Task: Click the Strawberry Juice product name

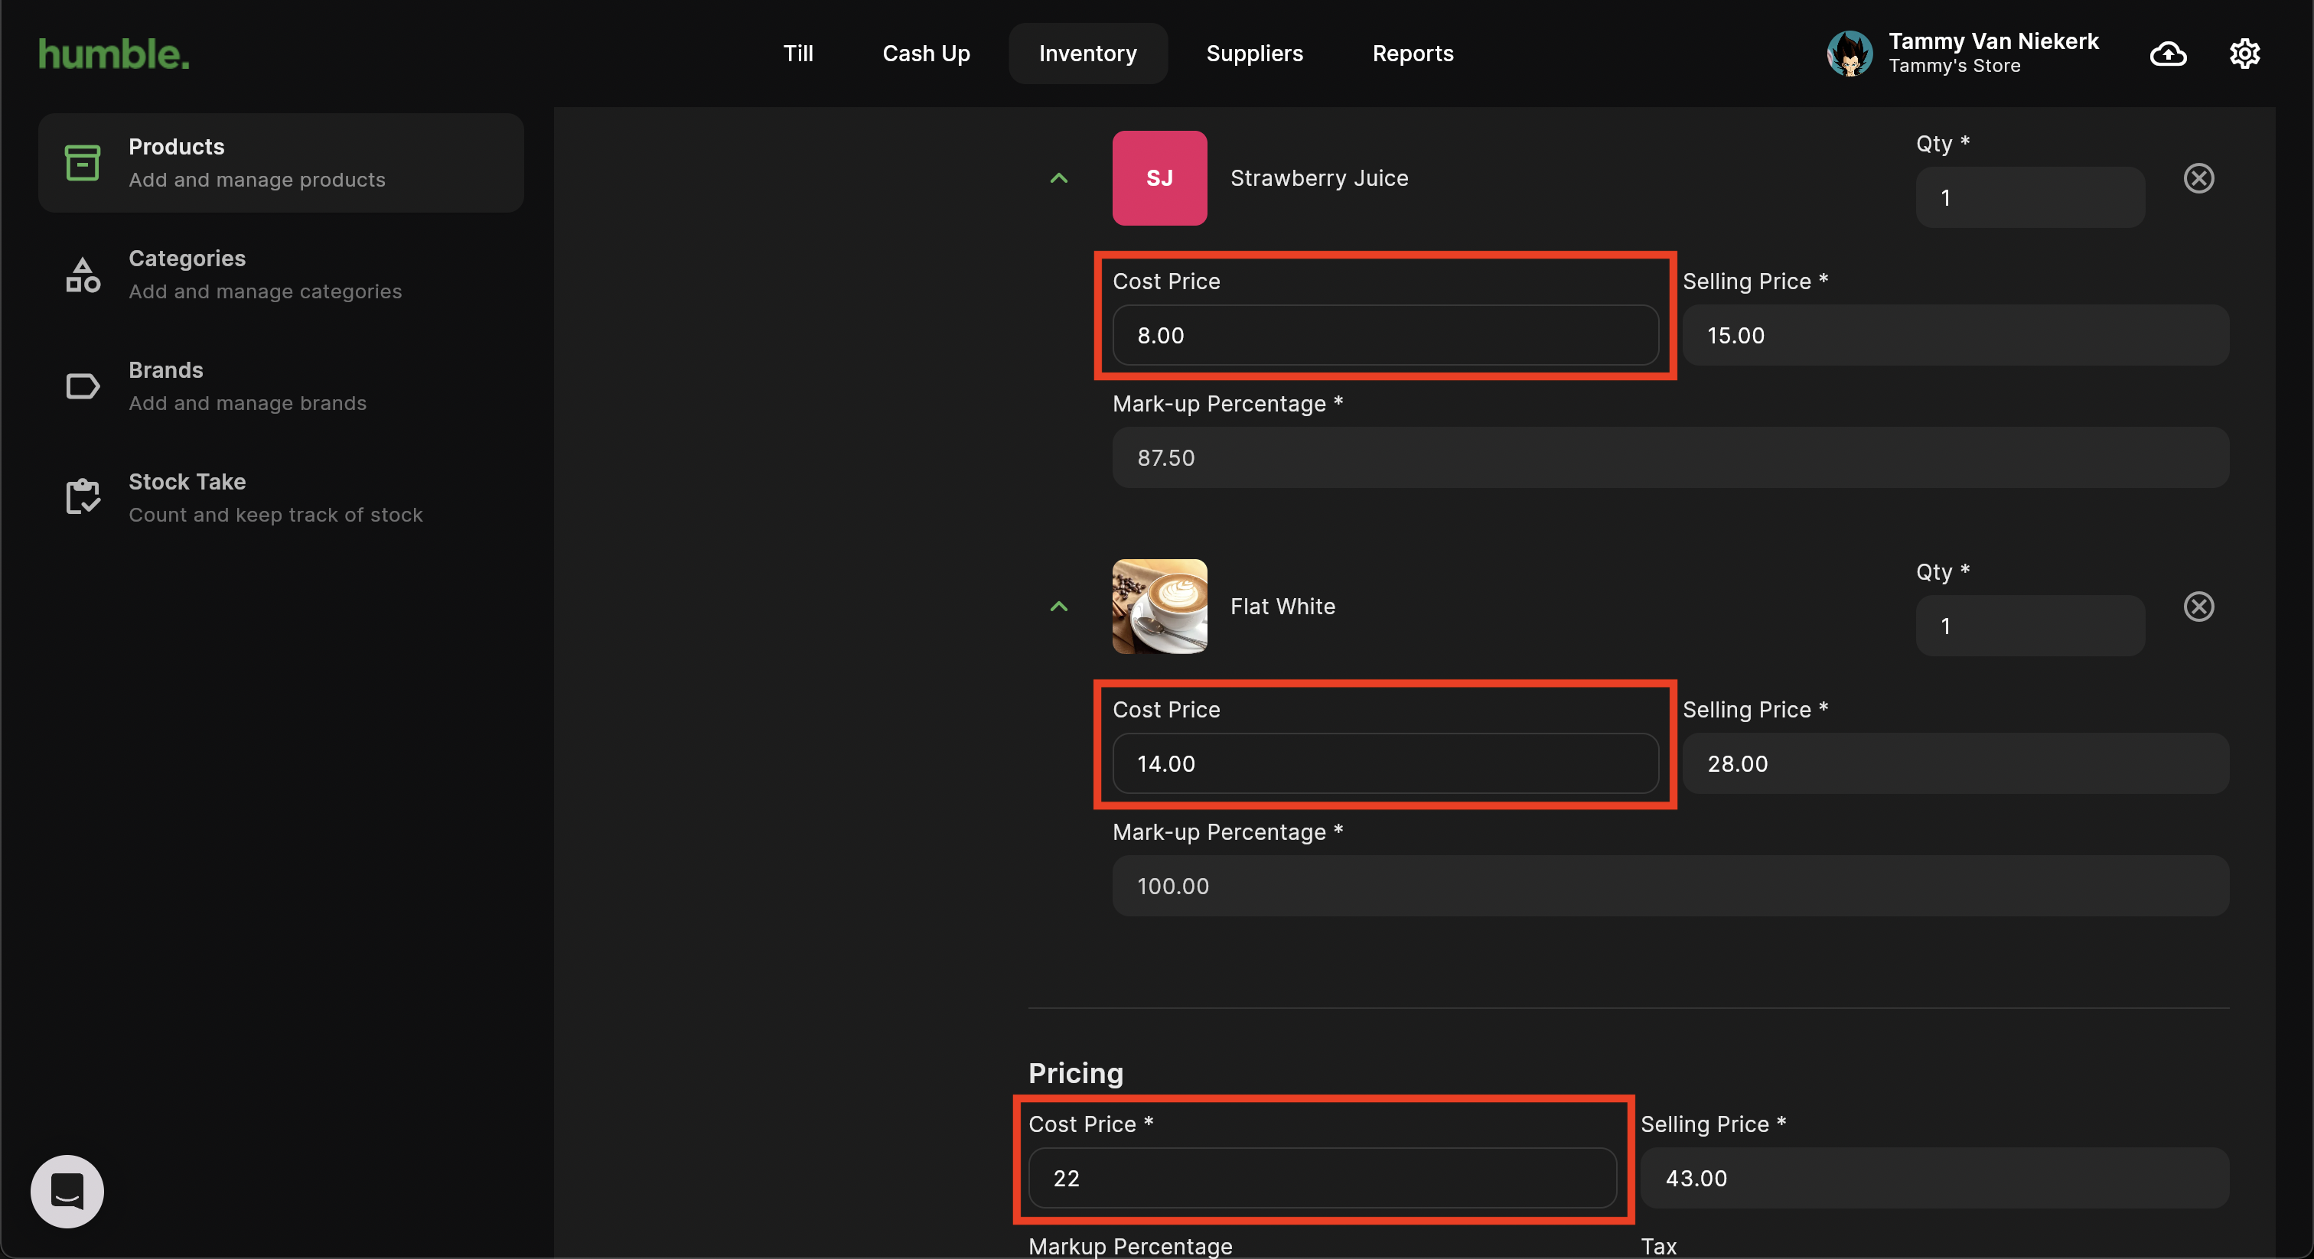Action: tap(1318, 177)
